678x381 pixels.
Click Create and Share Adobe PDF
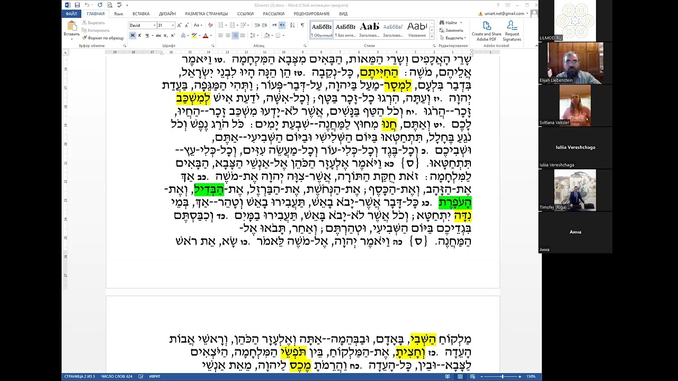click(x=486, y=31)
